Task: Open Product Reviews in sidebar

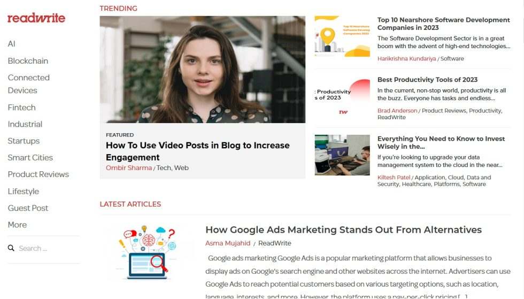Action: [x=38, y=174]
